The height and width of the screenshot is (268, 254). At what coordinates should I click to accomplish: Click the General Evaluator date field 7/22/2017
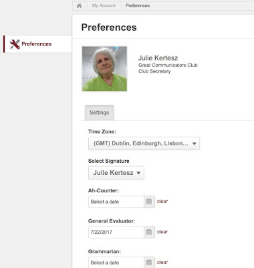point(116,232)
